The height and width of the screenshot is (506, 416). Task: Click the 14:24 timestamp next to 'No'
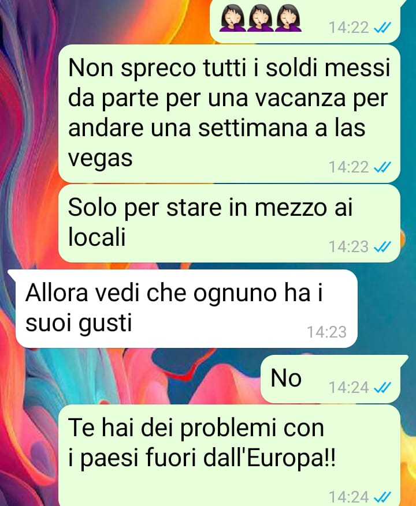pos(348,387)
